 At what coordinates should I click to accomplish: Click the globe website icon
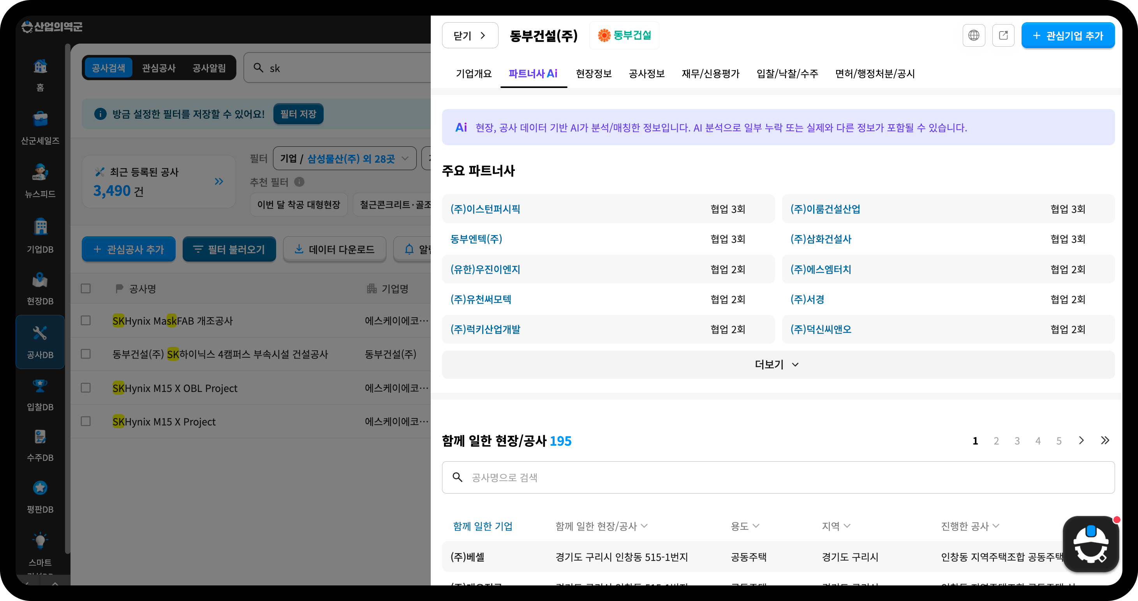pos(974,35)
